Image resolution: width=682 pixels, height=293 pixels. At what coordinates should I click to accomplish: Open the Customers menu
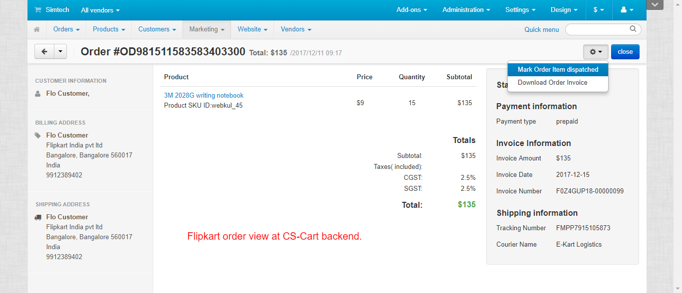[157, 29]
